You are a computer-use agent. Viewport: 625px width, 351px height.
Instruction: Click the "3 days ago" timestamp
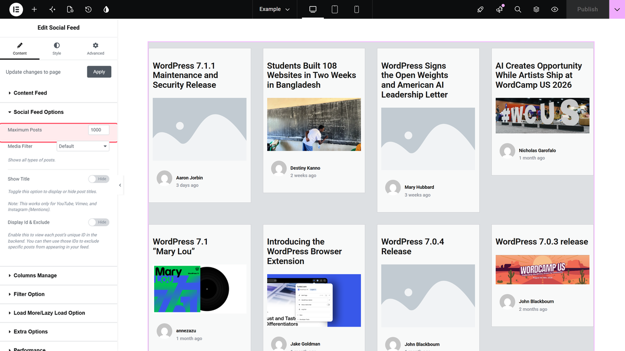(187, 186)
